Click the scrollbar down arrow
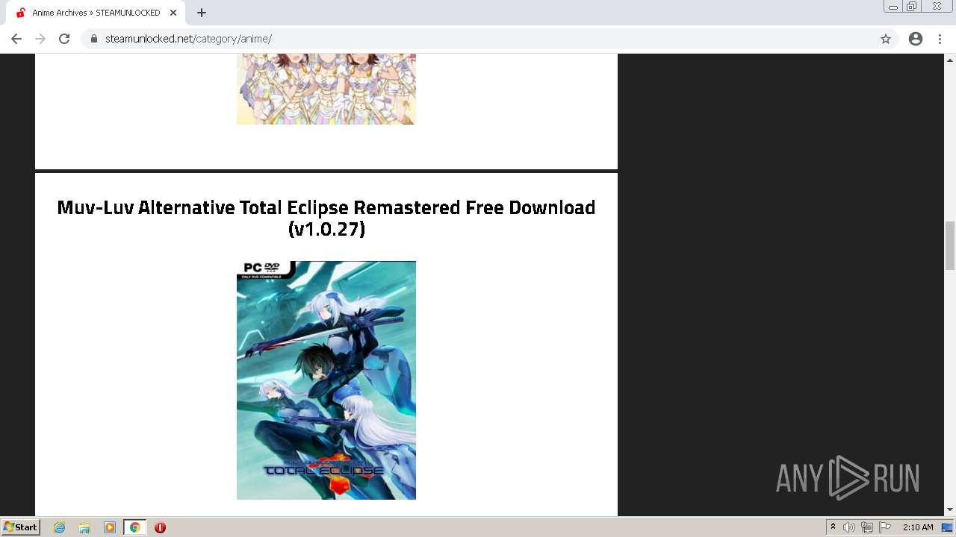The image size is (956, 537). [x=950, y=509]
